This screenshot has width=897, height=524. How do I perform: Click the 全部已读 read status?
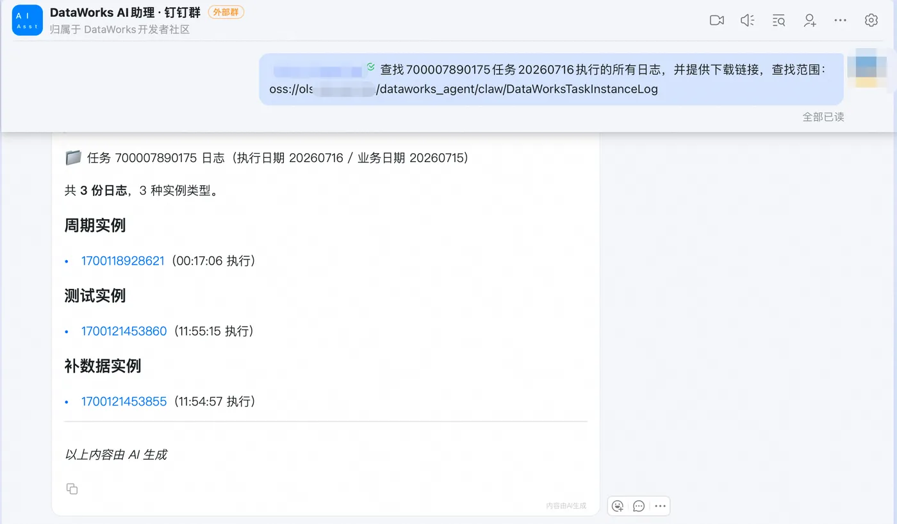coord(823,117)
